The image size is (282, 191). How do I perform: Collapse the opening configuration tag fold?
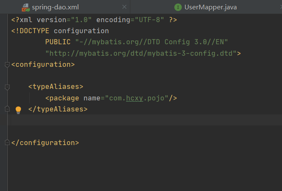click(7, 65)
